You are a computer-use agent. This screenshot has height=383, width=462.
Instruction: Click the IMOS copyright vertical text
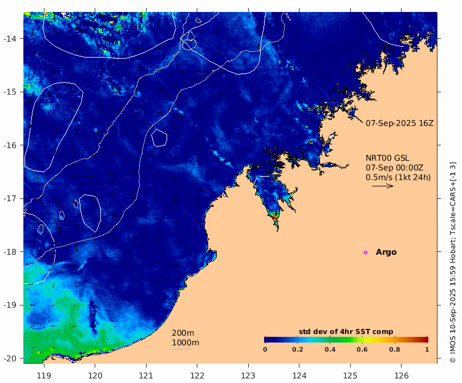pyautogui.click(x=453, y=262)
